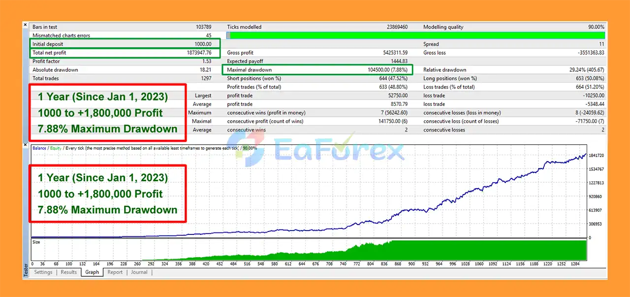Select the Graph tab
630x297 pixels.
point(92,272)
